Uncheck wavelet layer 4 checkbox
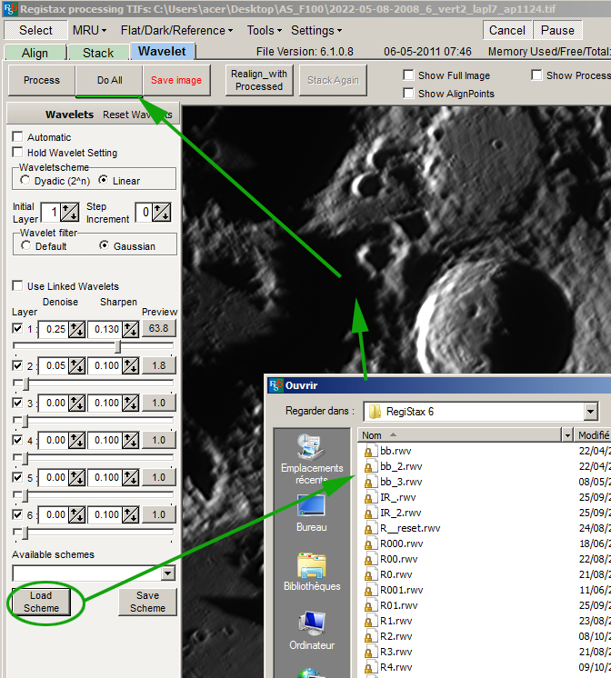 (x=17, y=440)
